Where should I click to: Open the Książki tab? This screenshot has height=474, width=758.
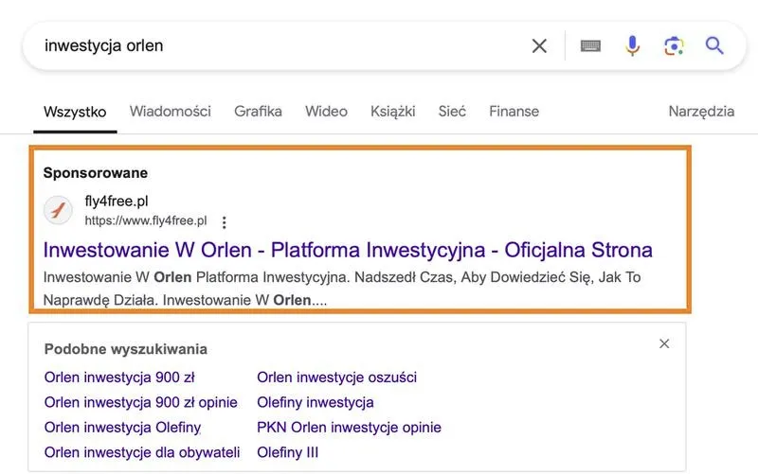pyautogui.click(x=393, y=112)
